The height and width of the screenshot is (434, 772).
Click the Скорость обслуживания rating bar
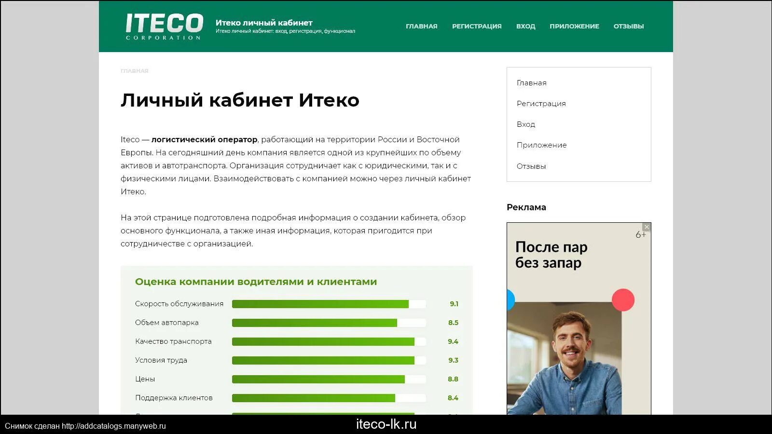(x=329, y=304)
